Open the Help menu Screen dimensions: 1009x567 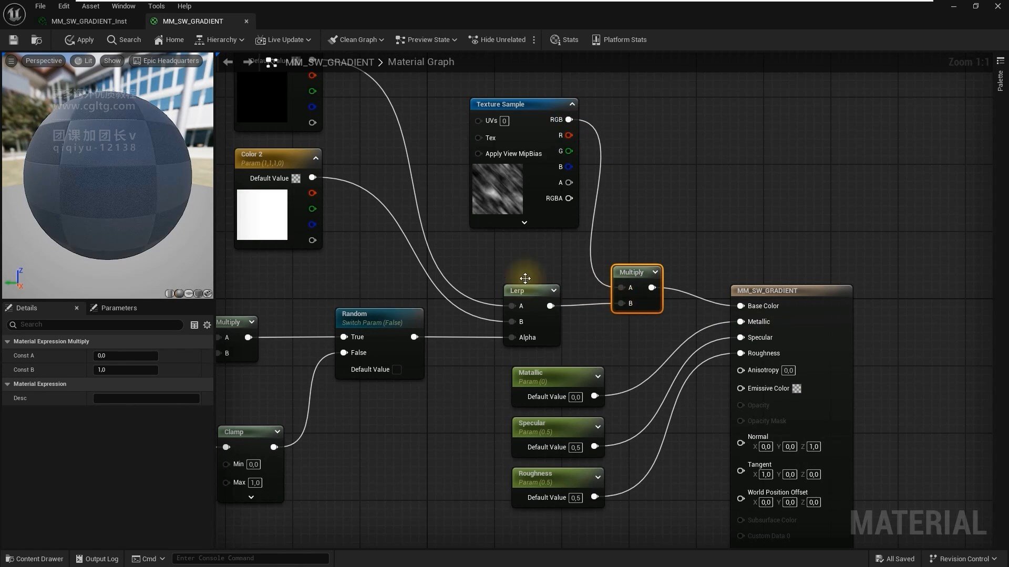184,6
